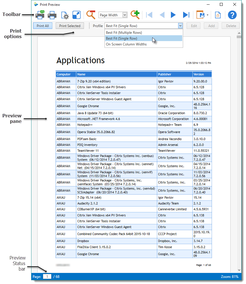The image size is (246, 284).
Task: Click the PDFsam Basic cell
Action: click(x=116, y=139)
